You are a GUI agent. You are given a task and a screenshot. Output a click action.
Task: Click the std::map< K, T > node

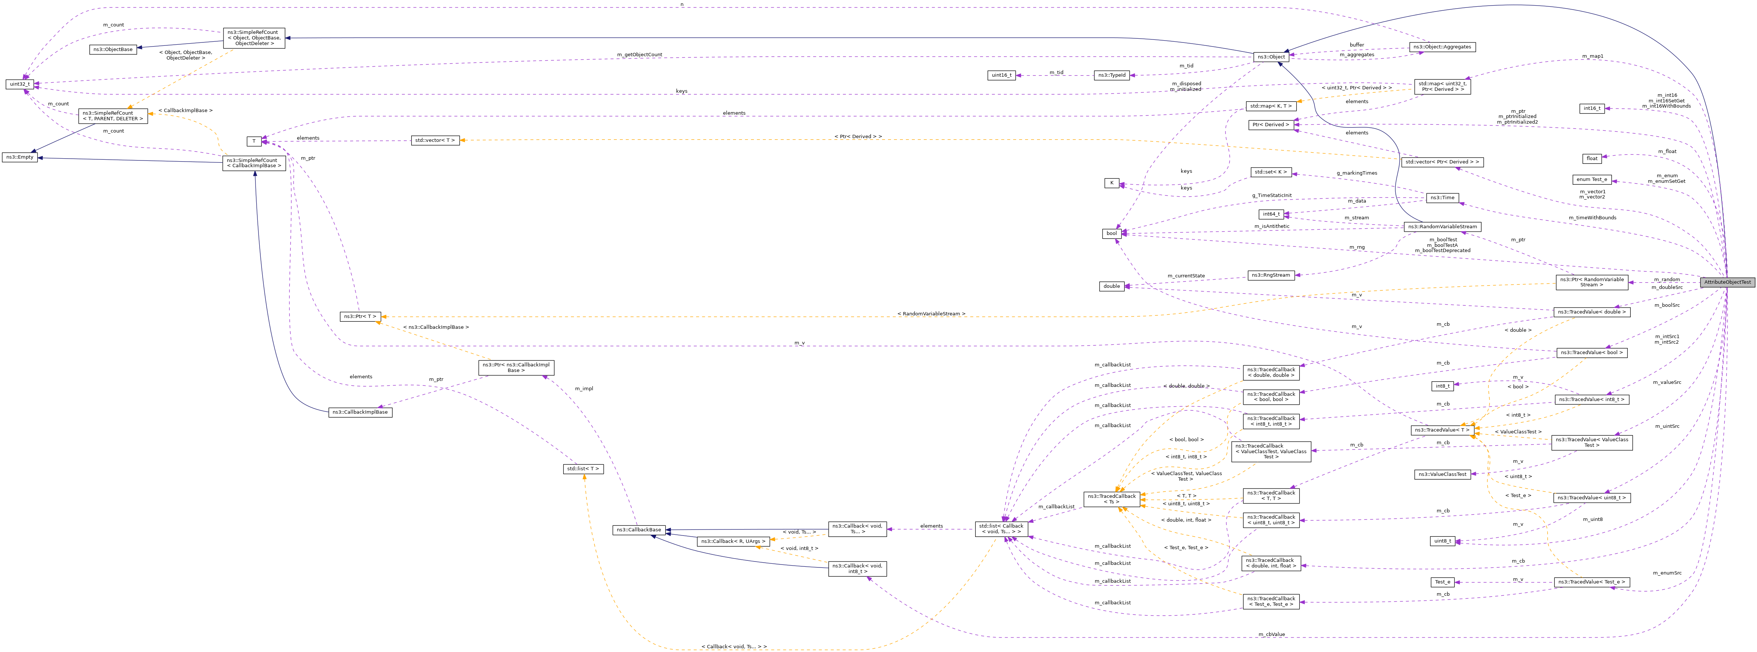tap(1271, 106)
